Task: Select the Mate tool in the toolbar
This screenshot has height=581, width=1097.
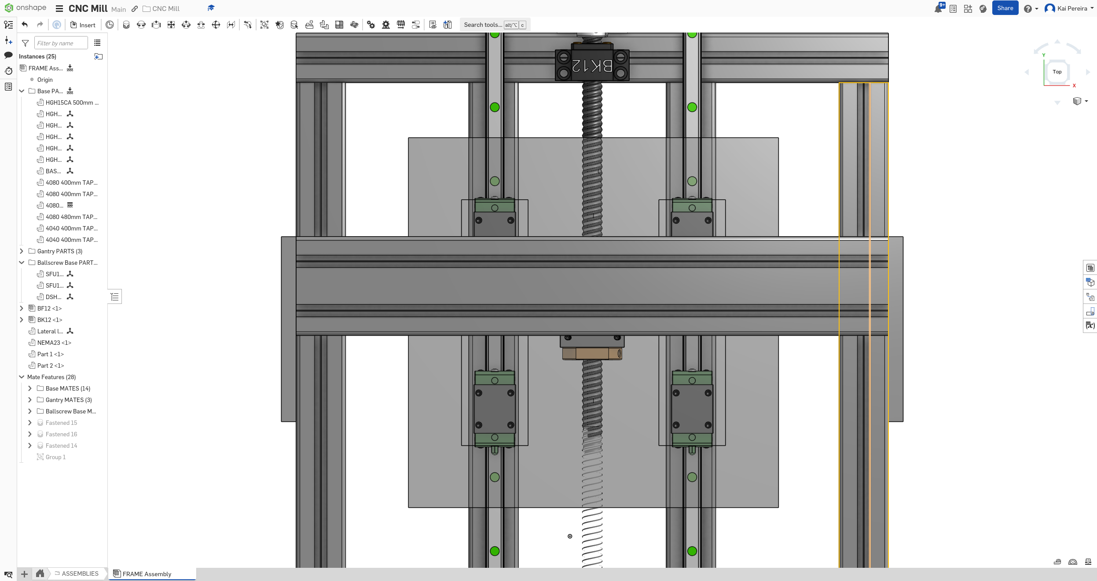Action: (x=110, y=25)
